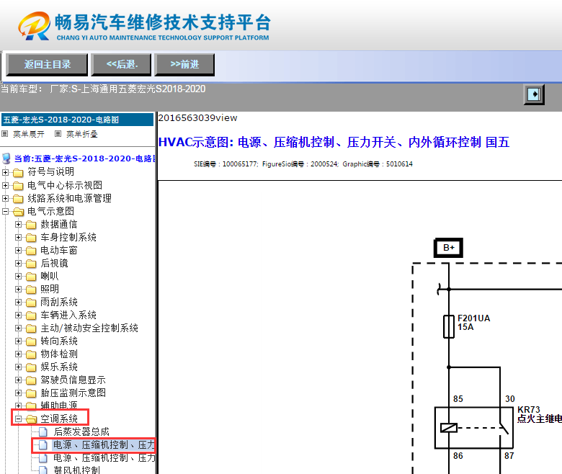The height and width of the screenshot is (474, 562).
Task: Click the 鼓风机控制 document icon
Action: click(43, 470)
